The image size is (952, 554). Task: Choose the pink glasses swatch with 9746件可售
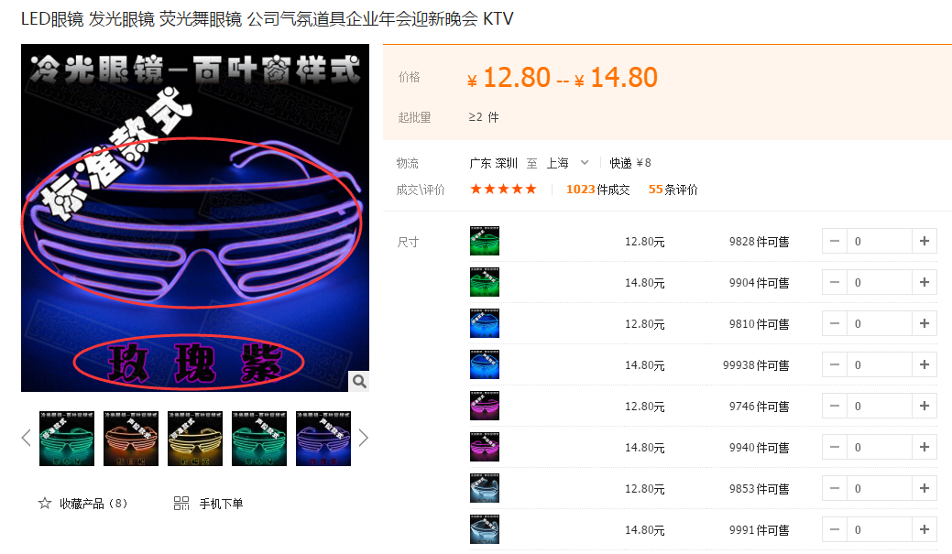(485, 406)
